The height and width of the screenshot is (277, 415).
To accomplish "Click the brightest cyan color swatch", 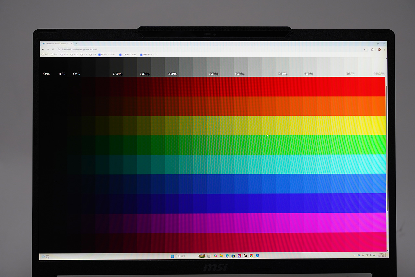I will pos(379,164).
